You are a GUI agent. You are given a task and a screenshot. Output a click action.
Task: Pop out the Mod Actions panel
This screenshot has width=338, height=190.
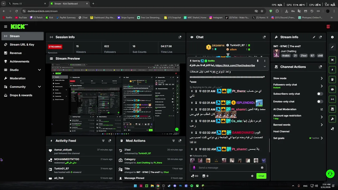coord(180,141)
